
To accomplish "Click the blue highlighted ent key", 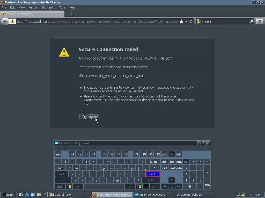I will click(153, 174).
